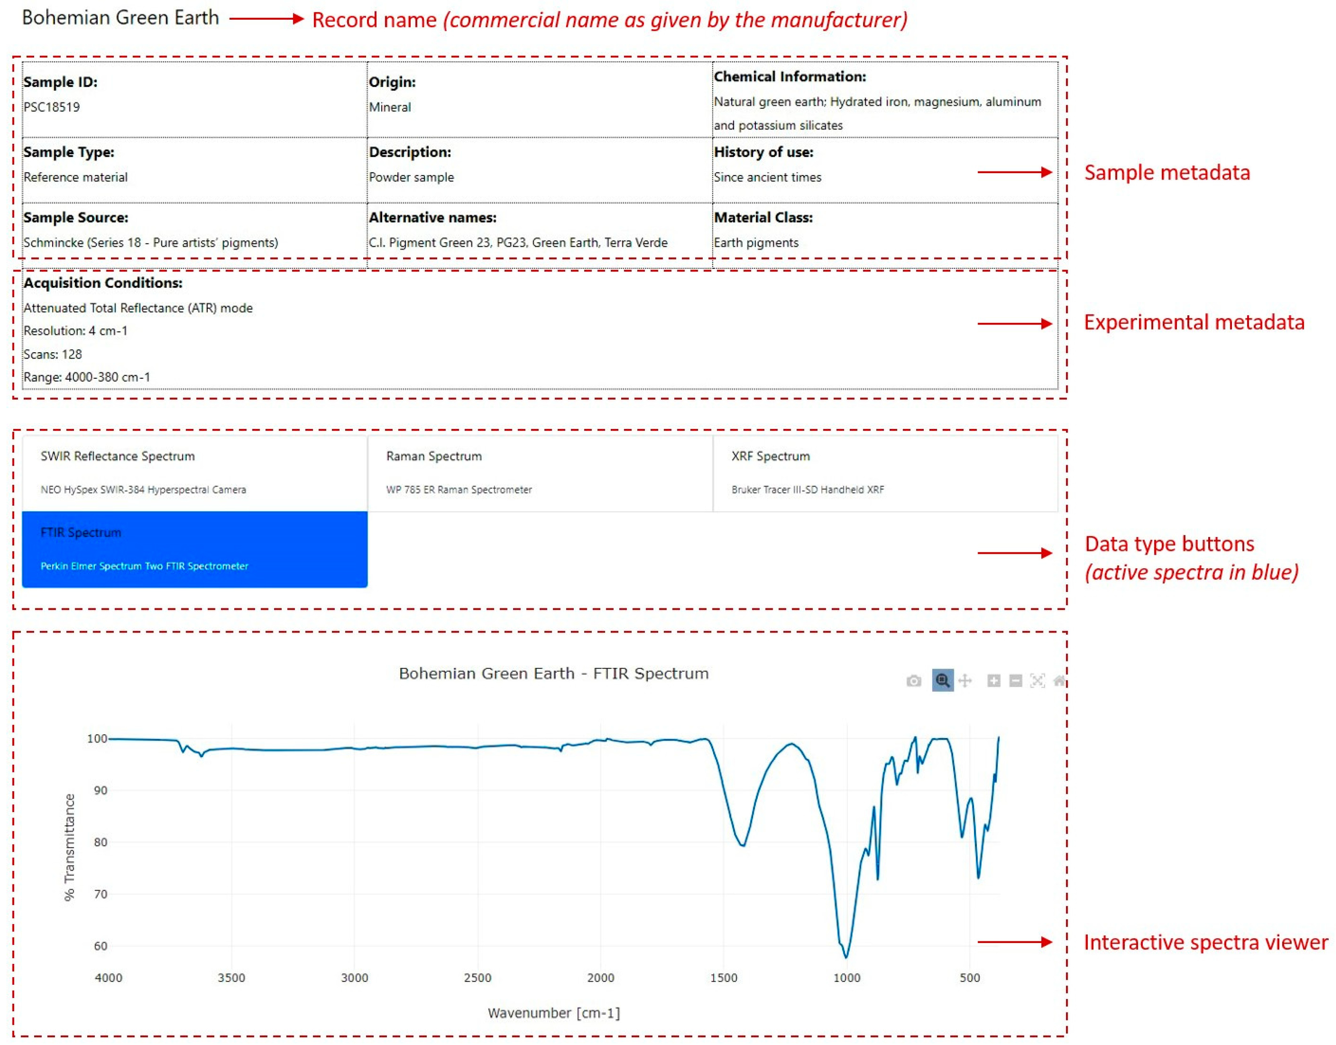Screen dimensions: 1336x1045
Task: Click the Sample ID value PSC18519
Action: [52, 107]
